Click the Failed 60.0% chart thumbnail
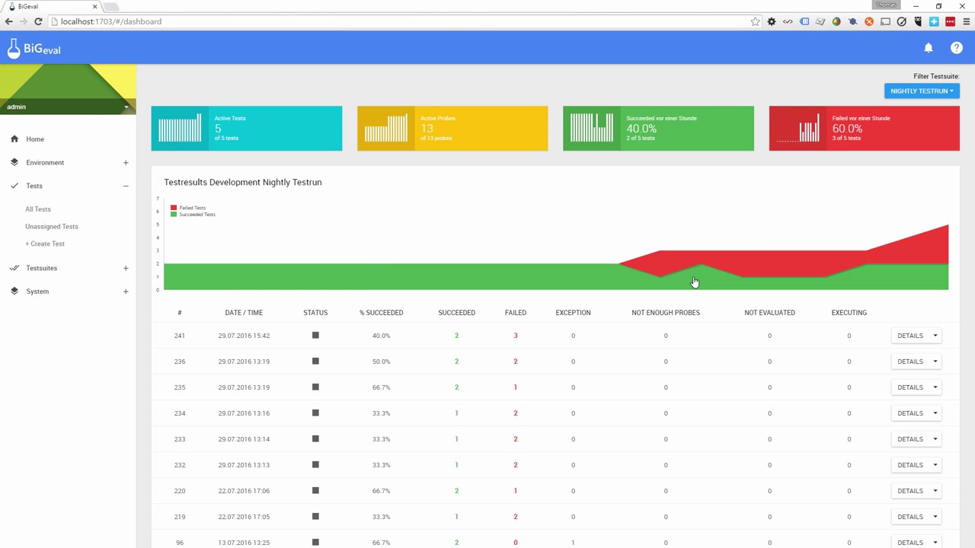975x548 pixels. (798, 128)
